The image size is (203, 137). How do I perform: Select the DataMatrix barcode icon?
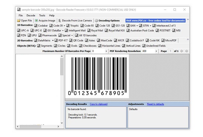pos(35,41)
